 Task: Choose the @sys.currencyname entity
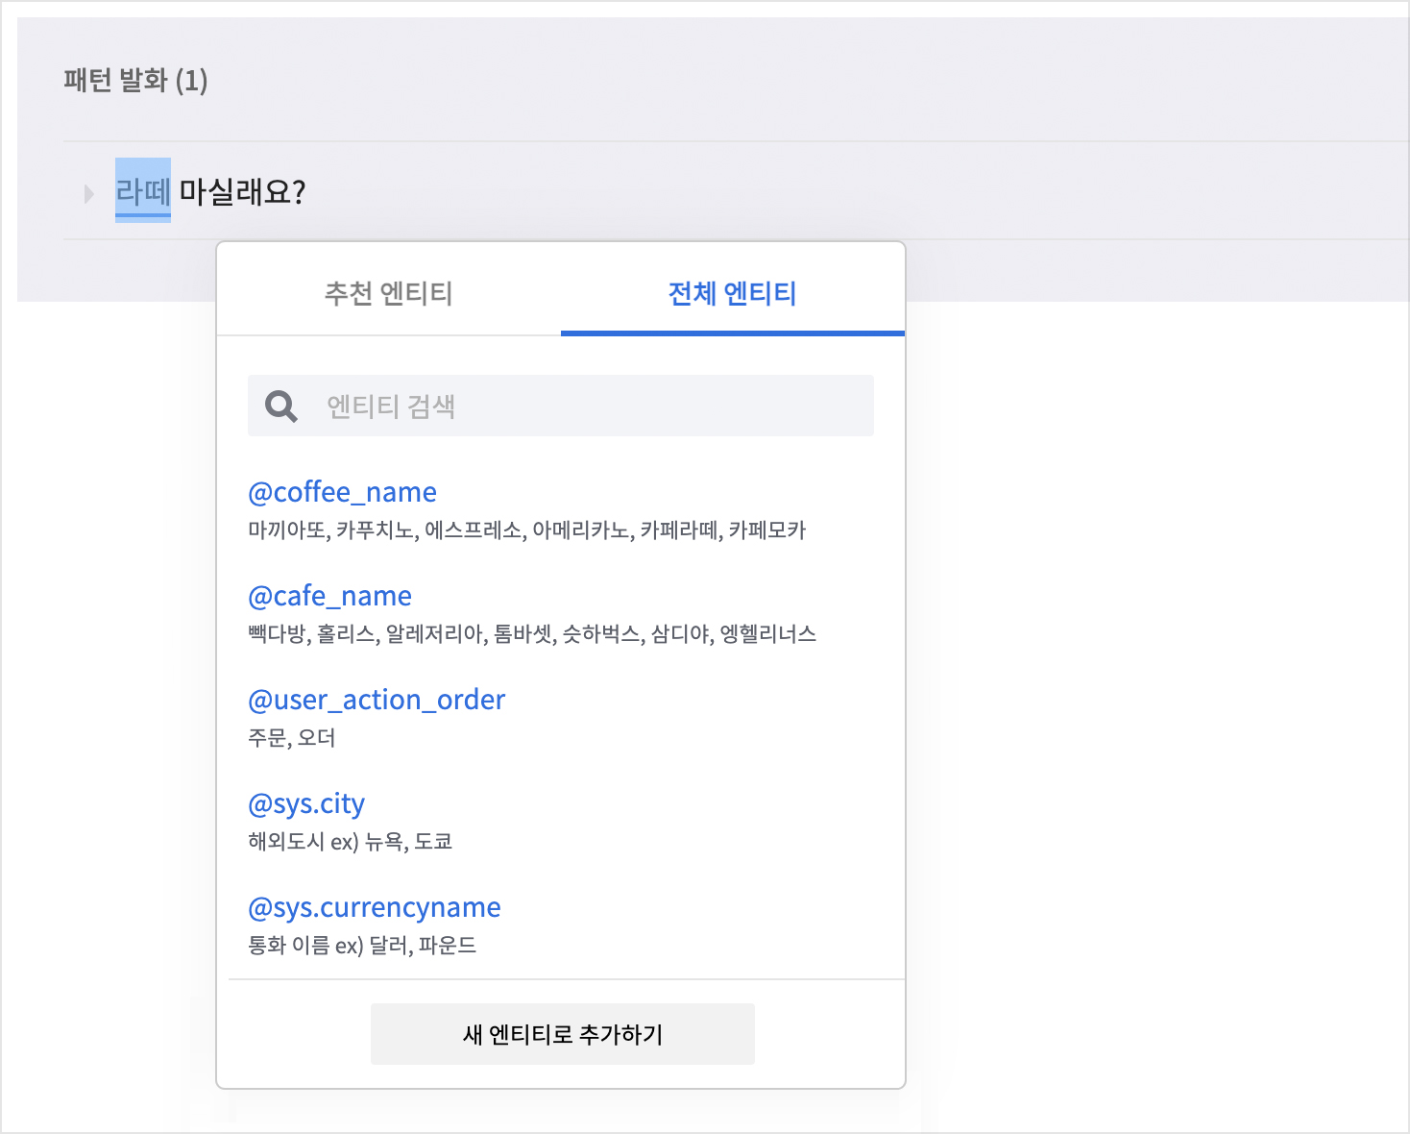[x=374, y=907]
